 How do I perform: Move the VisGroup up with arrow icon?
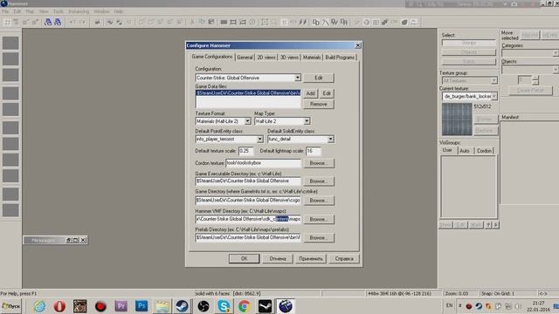pyautogui.click(x=488, y=225)
